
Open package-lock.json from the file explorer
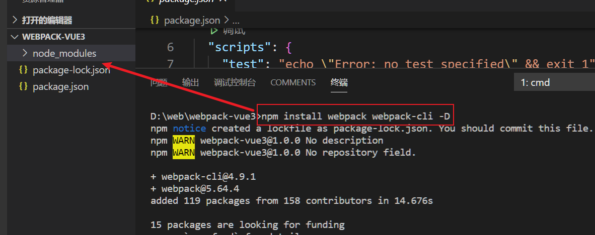[71, 70]
